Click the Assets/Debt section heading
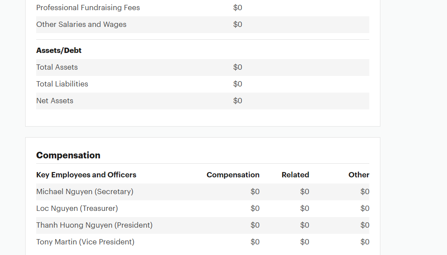 click(59, 50)
